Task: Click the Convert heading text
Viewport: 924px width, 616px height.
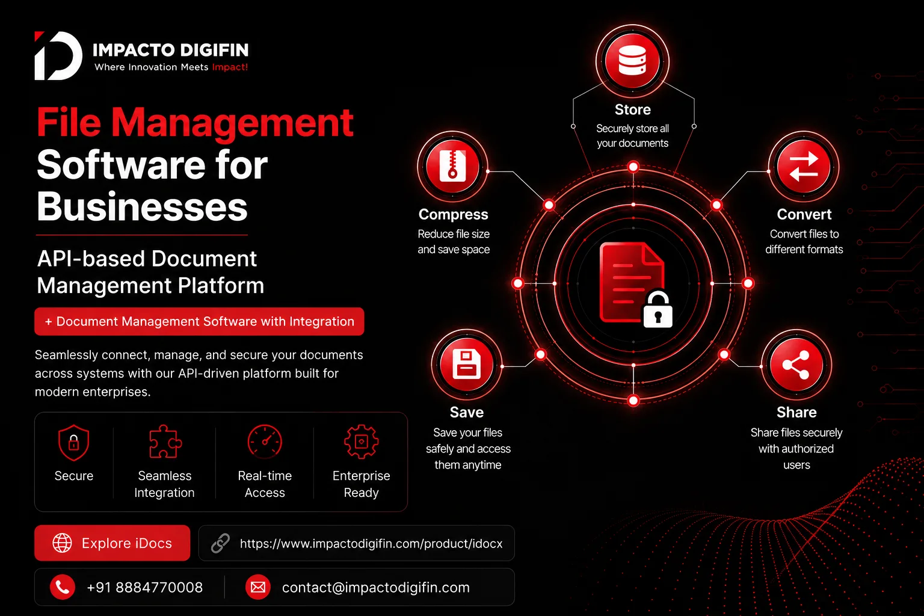Action: tap(804, 214)
